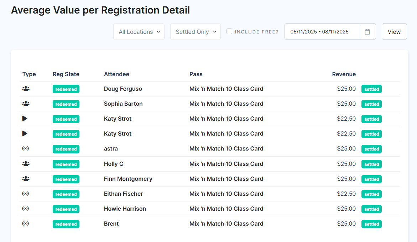Click the redeemed badge in Brent's row

pos(66,224)
